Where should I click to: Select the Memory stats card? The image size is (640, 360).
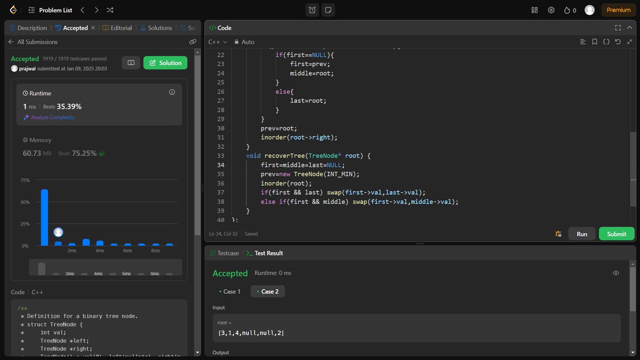pyautogui.click(x=99, y=147)
